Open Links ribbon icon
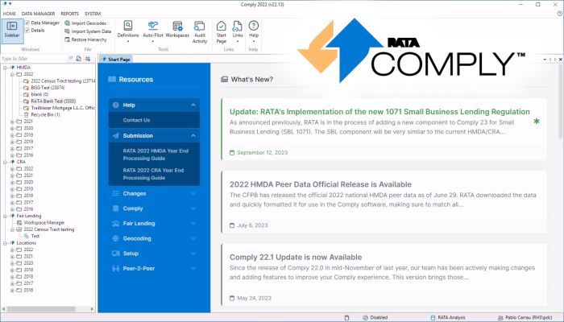 click(238, 31)
